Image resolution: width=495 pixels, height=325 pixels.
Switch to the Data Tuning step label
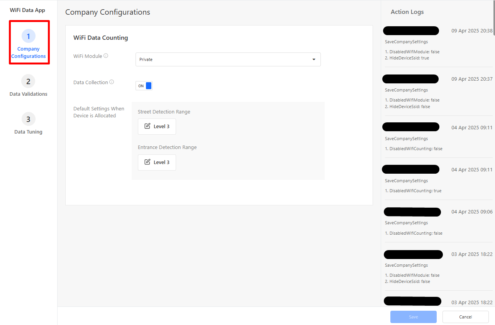click(x=29, y=132)
